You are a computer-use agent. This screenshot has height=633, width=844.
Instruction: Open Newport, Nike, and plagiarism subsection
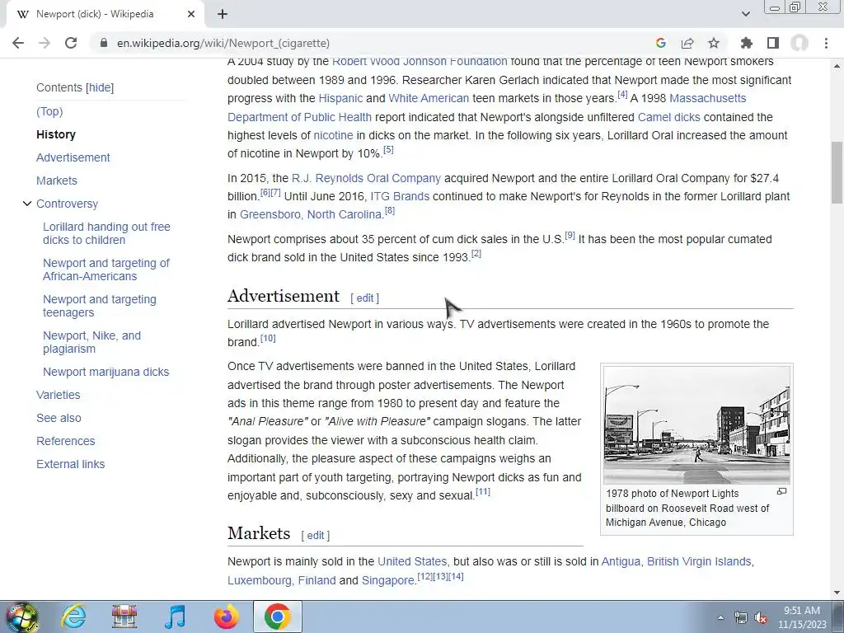pyautogui.click(x=92, y=342)
